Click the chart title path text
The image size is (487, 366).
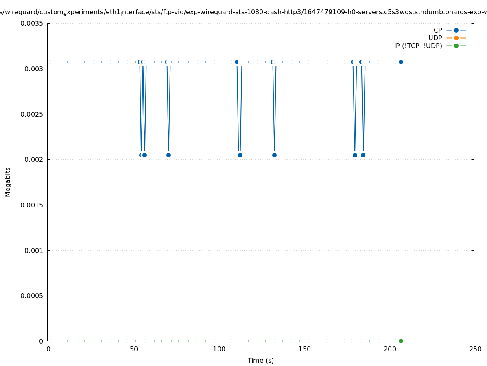point(243,12)
